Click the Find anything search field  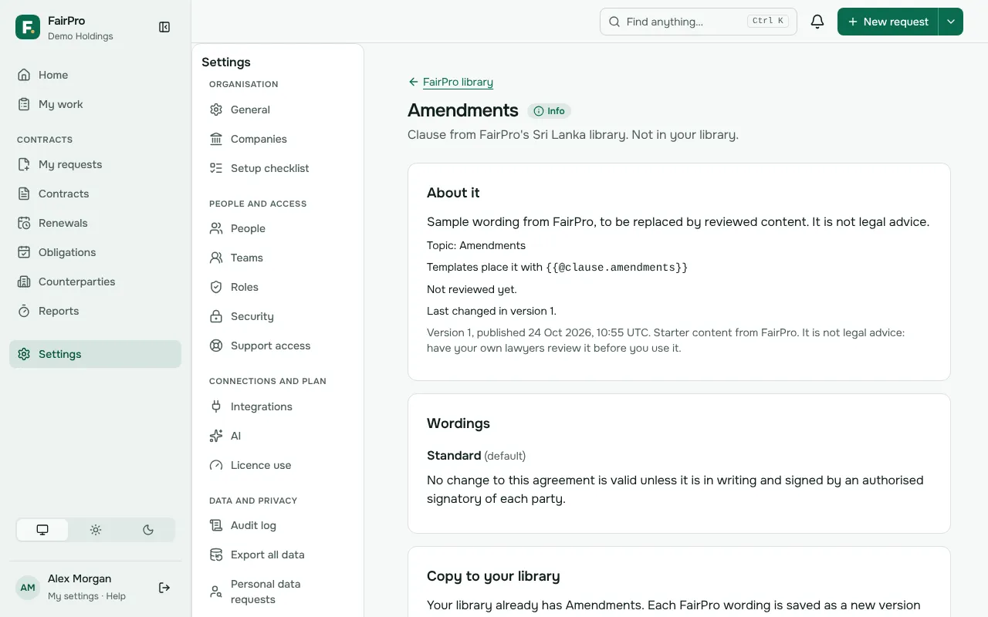coord(699,22)
